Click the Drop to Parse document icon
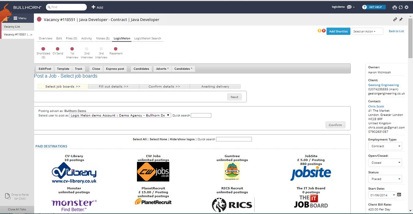This screenshot has width=413, height=214. pos(8,196)
